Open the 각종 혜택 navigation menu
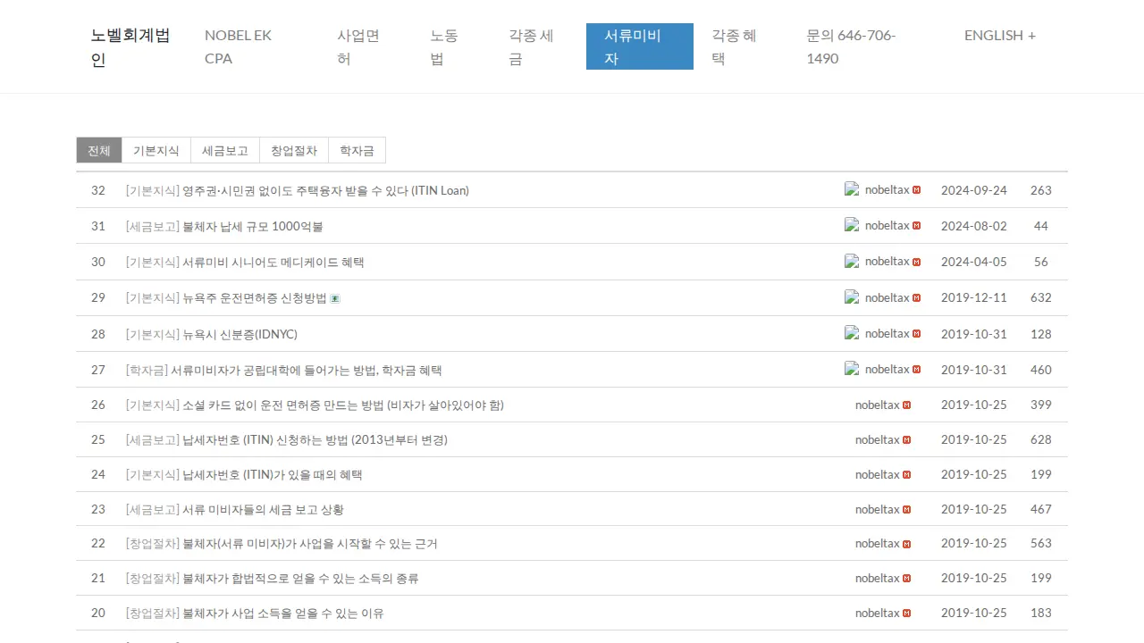This screenshot has height=643, width=1144. pos(741,46)
